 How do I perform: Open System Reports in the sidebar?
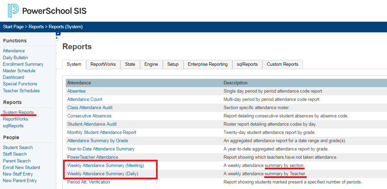coord(18,112)
